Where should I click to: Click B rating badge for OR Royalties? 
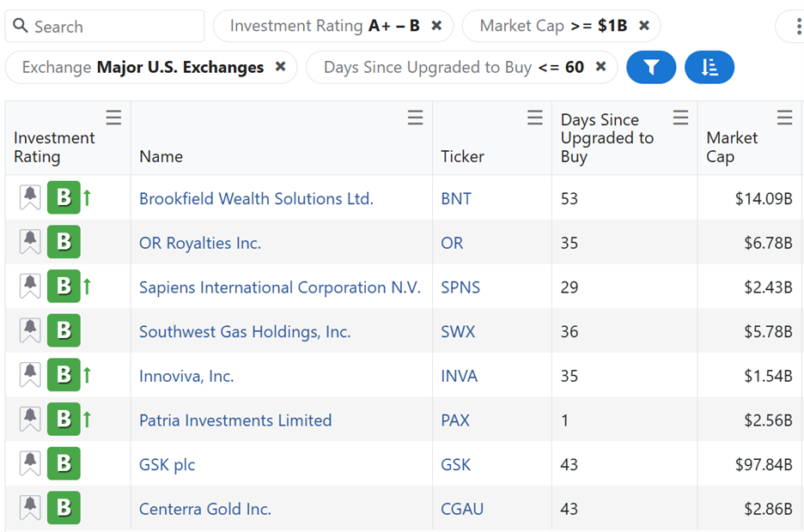pyautogui.click(x=64, y=243)
